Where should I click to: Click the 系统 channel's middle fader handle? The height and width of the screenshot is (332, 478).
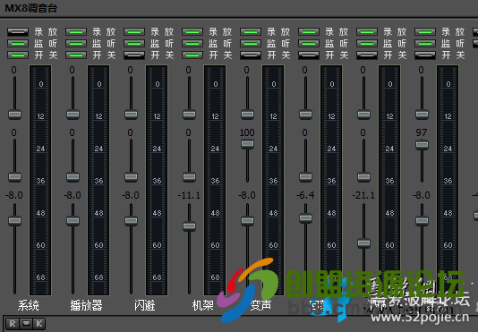pos(14,177)
